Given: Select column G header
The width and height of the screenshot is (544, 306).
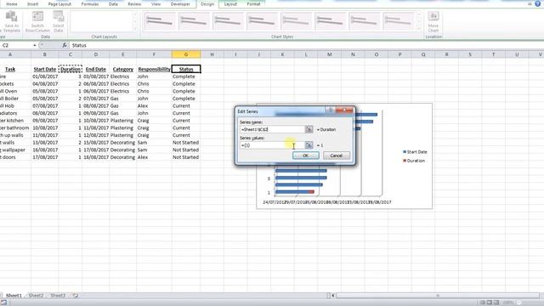Looking at the screenshot, I should [x=186, y=54].
